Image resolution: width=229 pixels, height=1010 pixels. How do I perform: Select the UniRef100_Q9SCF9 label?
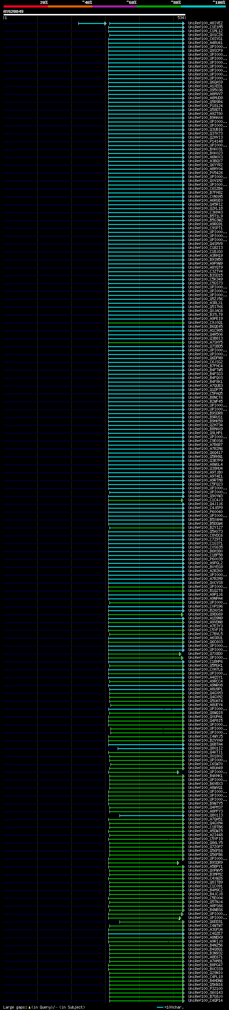[x=205, y=51]
